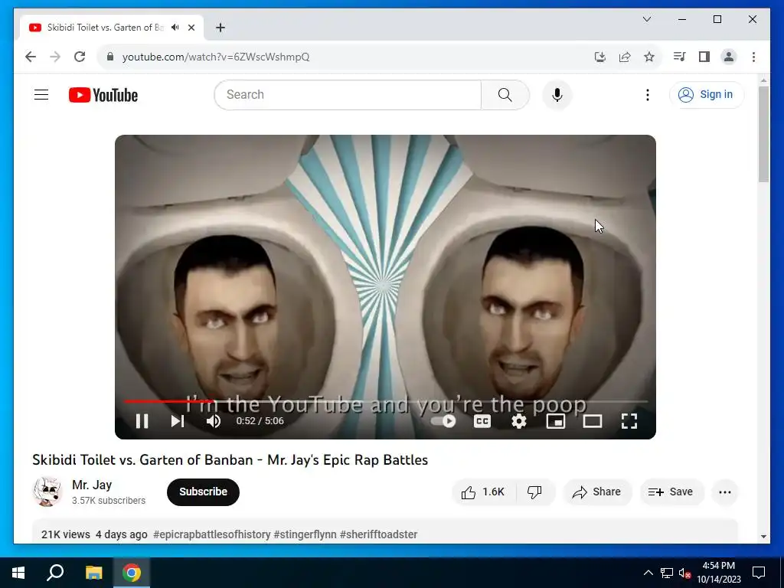Open File Explorer from taskbar
784x588 pixels.
point(93,573)
